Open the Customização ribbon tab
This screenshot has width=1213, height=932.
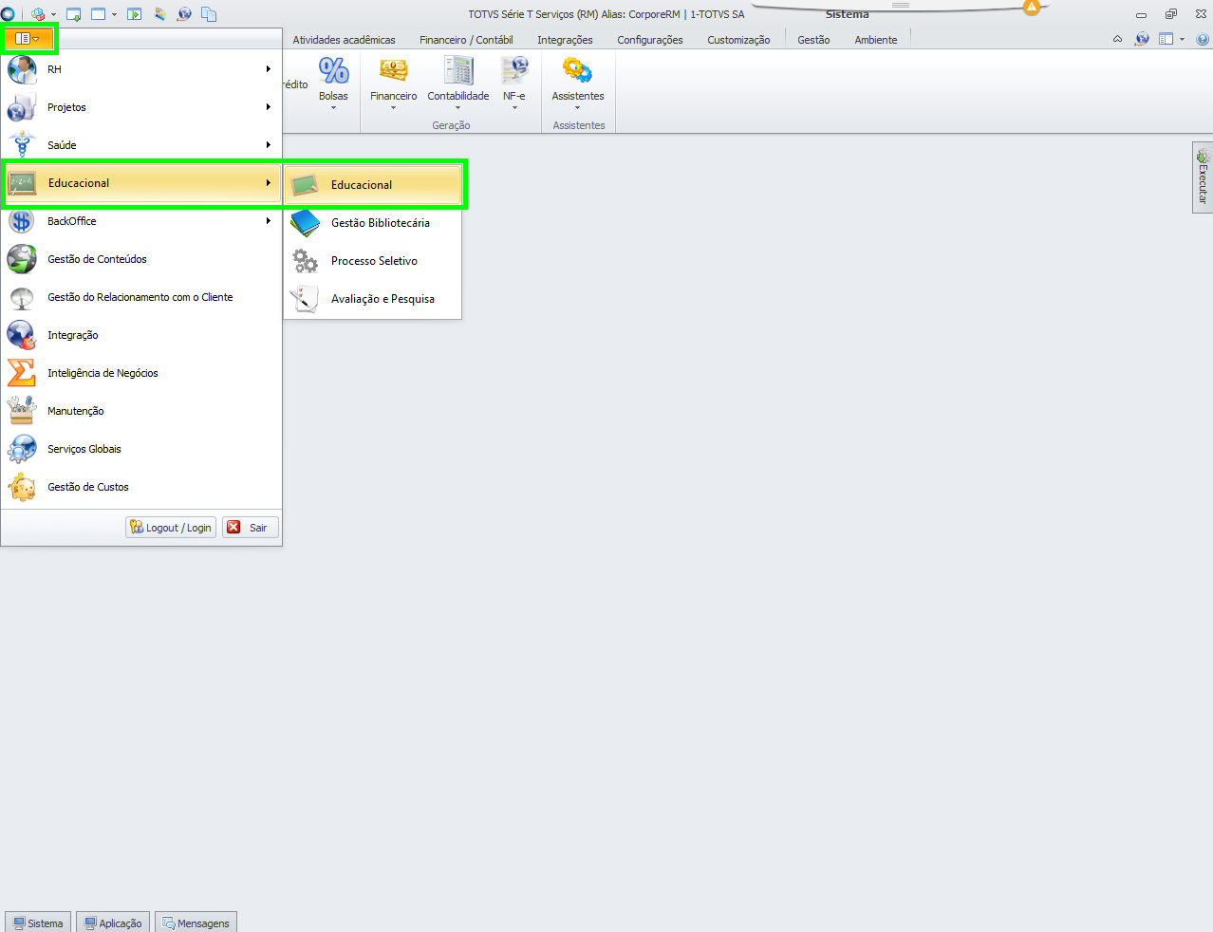point(738,40)
